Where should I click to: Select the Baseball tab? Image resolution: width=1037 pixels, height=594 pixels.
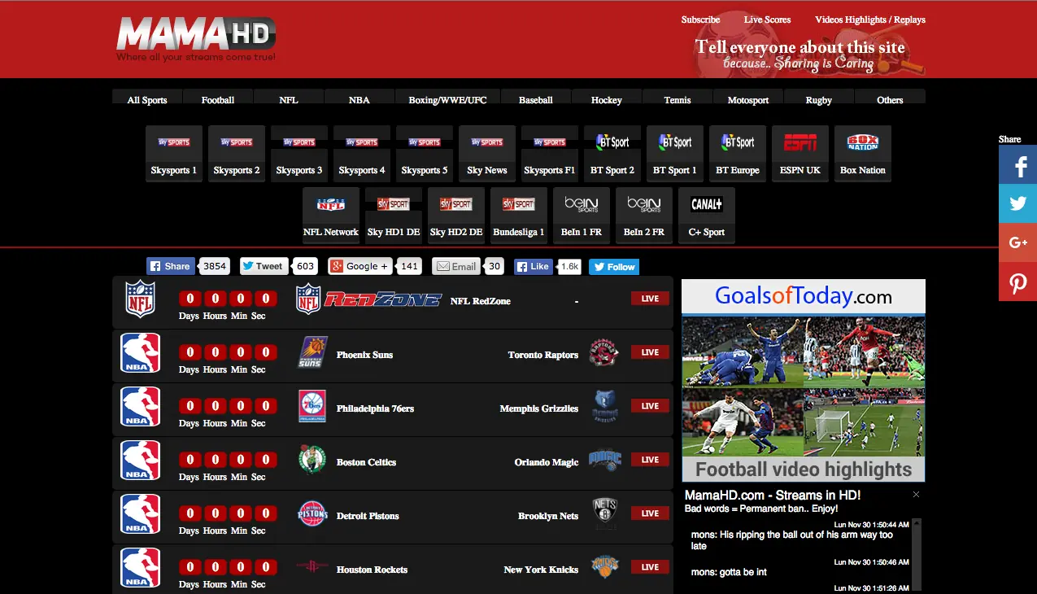coord(536,97)
